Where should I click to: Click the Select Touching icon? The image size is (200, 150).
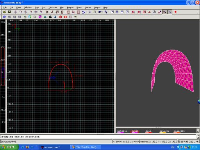pyautogui.click(x=52, y=12)
